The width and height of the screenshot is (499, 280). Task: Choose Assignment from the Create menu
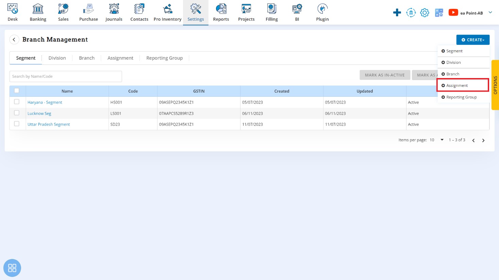(x=457, y=86)
